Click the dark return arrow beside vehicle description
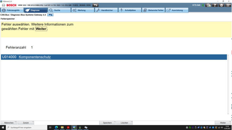The image size is (232, 130). pos(95,5)
